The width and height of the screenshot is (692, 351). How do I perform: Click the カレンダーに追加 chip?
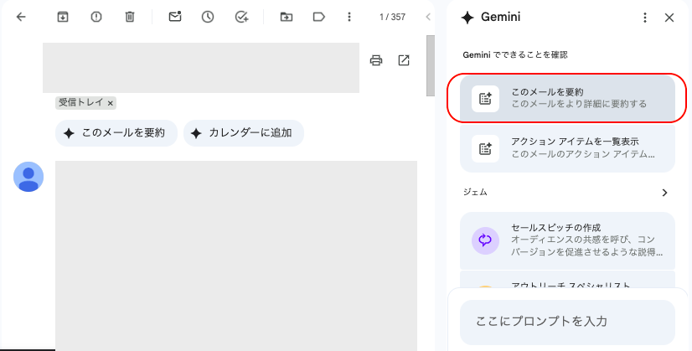point(244,133)
